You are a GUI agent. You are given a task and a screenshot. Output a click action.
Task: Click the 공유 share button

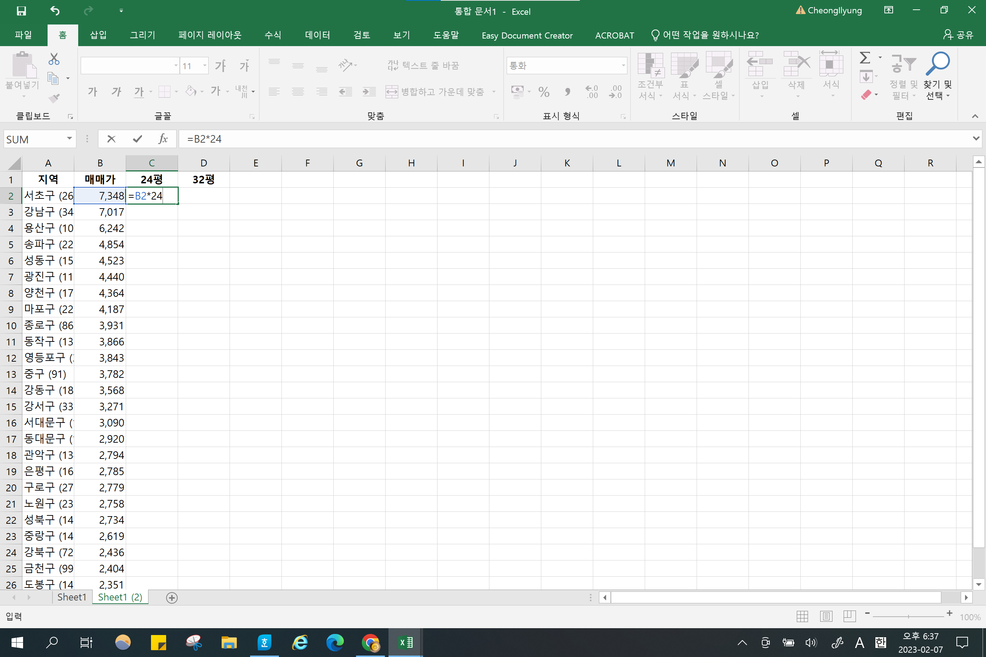pos(958,35)
